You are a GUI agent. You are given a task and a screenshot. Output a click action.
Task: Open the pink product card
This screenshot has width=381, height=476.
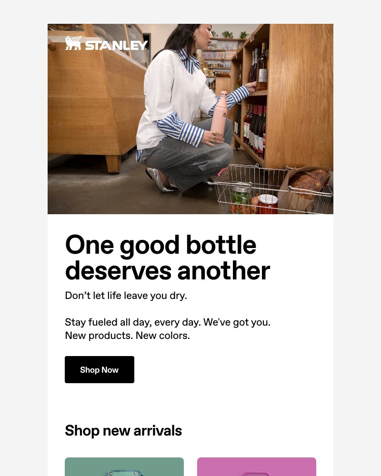click(257, 466)
